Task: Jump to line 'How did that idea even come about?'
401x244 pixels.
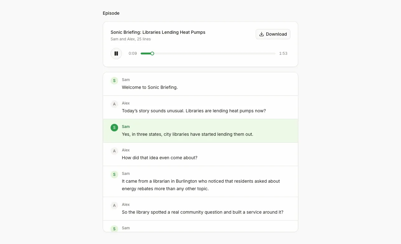Action: [200, 154]
